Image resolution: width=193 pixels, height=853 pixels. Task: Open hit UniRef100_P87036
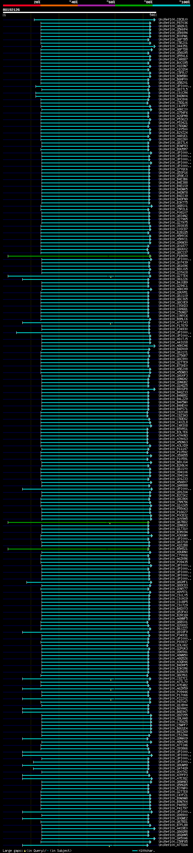[173, 23]
